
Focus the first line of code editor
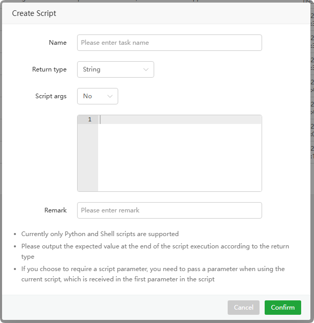(180, 119)
